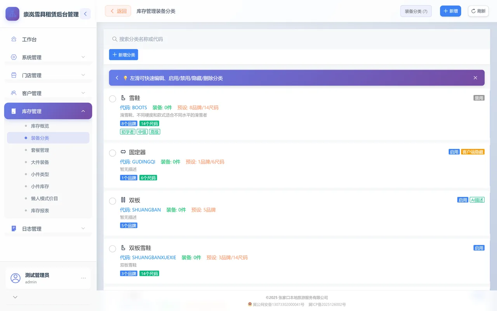Click the 客户管理 people icon
497x311 pixels.
tap(14, 93)
